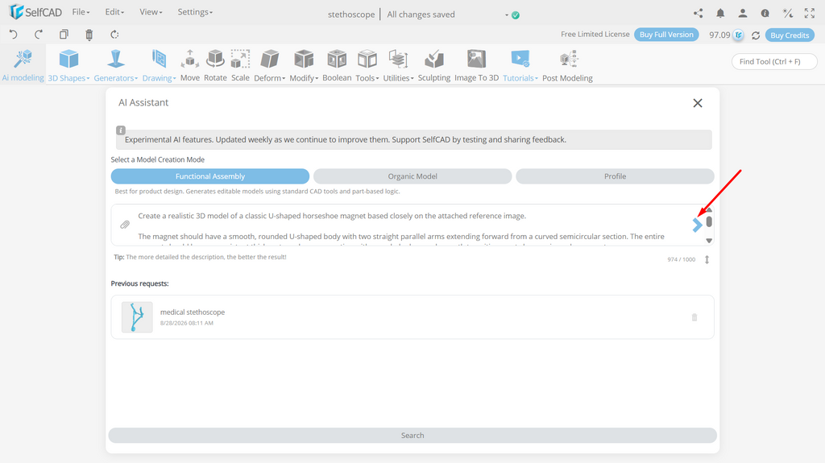Click the Buy Credits button
Screen dimensions: 825x463
click(x=790, y=35)
